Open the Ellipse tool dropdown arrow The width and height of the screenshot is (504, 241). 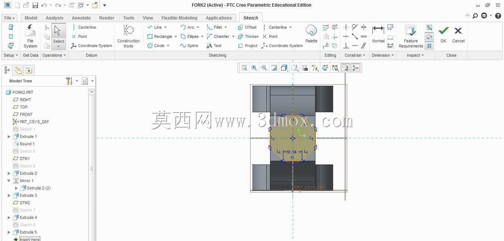(202, 36)
